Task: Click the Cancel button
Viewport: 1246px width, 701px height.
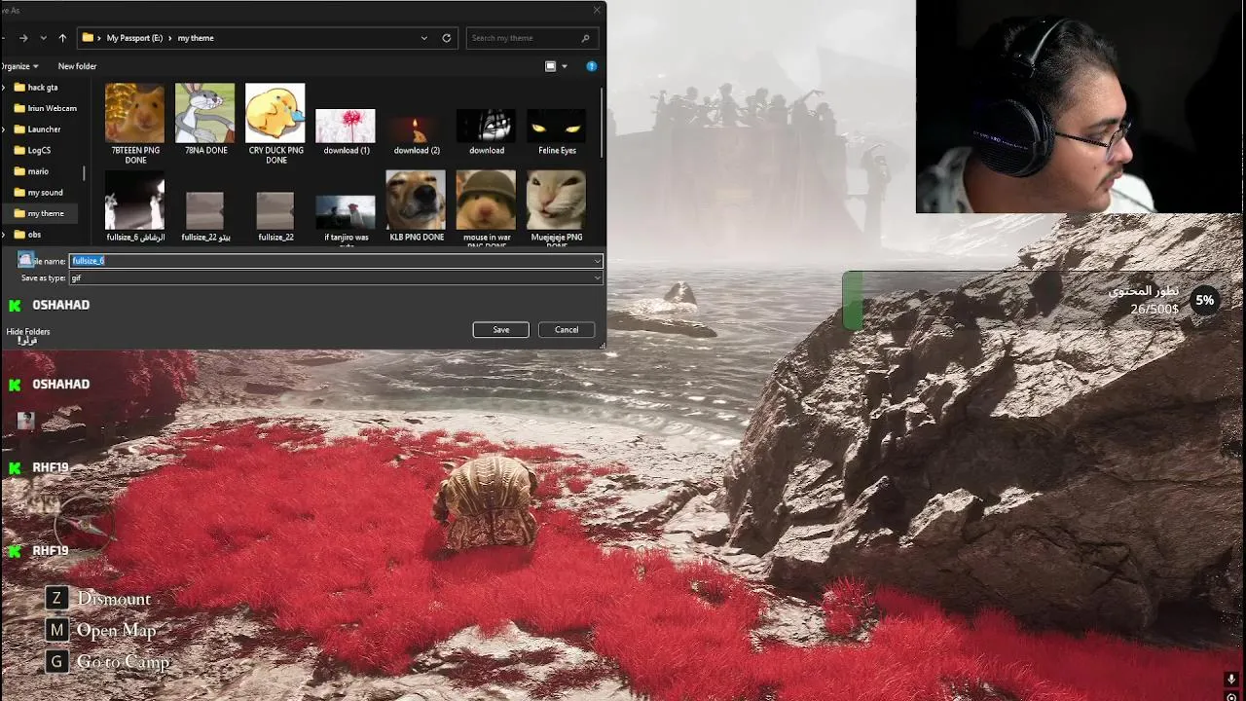Action: click(567, 330)
